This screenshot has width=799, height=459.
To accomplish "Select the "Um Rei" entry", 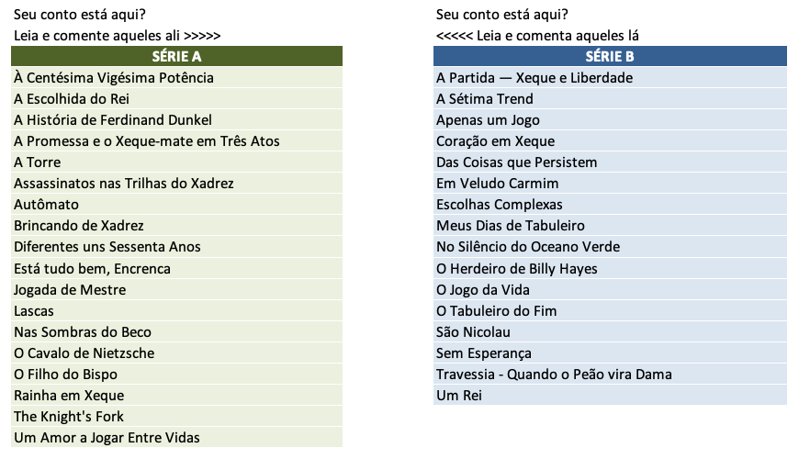I will click(x=459, y=396).
